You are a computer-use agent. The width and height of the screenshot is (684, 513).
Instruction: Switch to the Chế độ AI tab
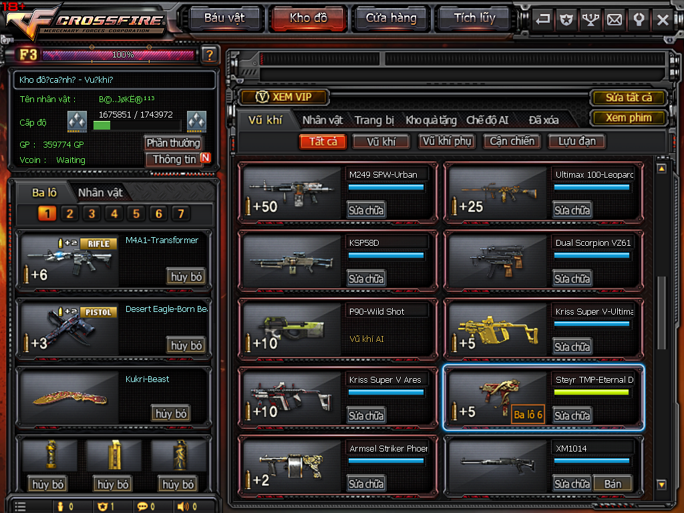(487, 120)
